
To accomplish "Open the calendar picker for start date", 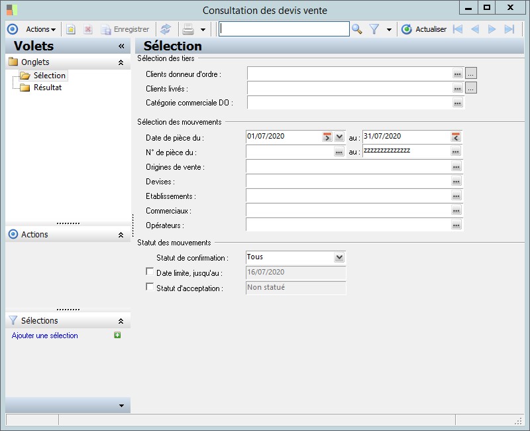I will pyautogui.click(x=327, y=137).
